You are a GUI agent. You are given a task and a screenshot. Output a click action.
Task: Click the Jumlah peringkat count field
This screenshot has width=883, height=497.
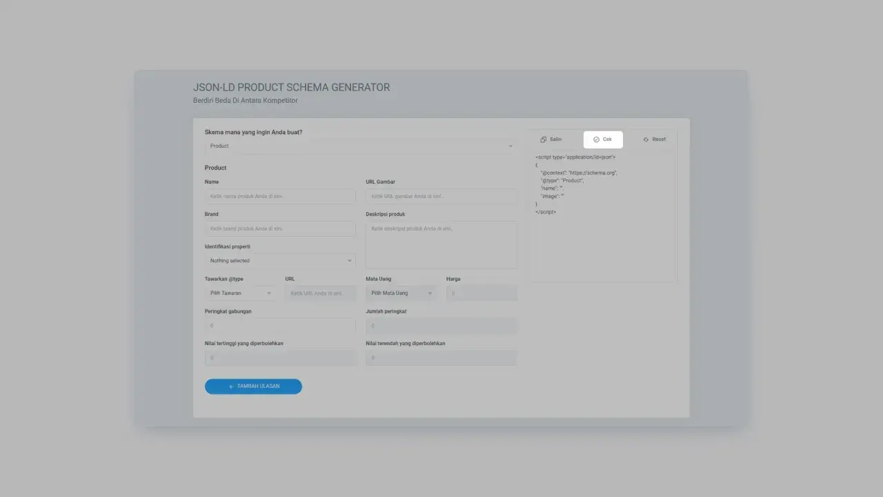tap(441, 326)
